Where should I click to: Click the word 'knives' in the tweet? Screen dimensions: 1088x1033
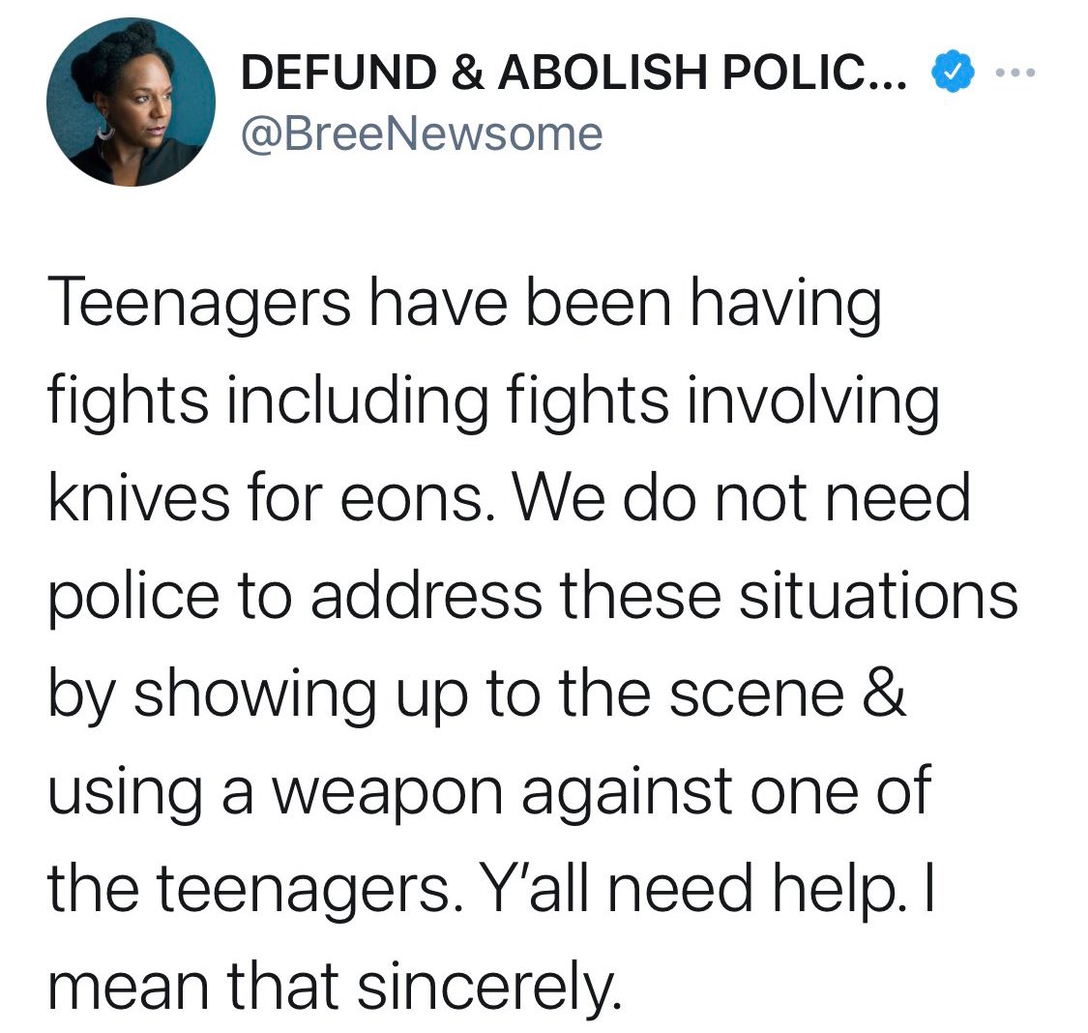[x=138, y=497]
